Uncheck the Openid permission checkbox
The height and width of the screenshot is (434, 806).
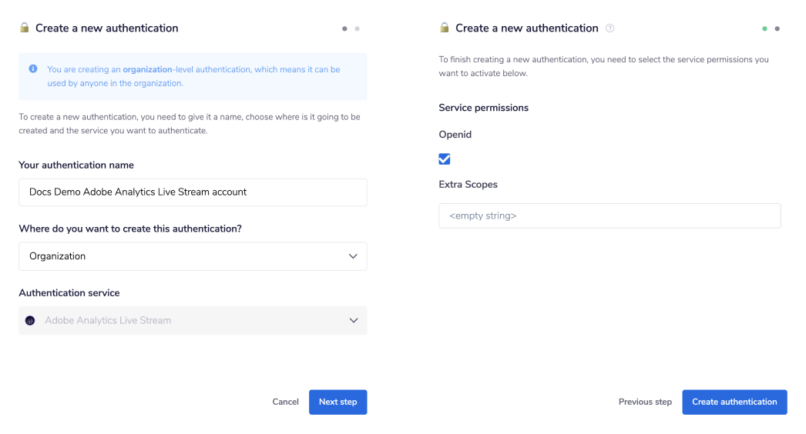click(x=444, y=159)
